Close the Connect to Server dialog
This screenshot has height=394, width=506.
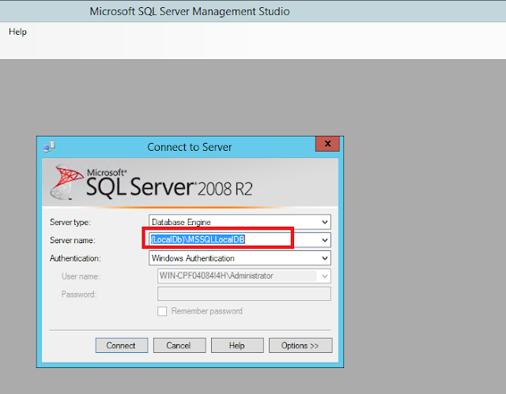(327, 144)
